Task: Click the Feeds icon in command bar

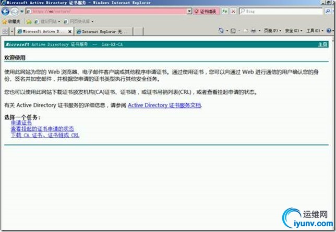Action: coord(233,31)
